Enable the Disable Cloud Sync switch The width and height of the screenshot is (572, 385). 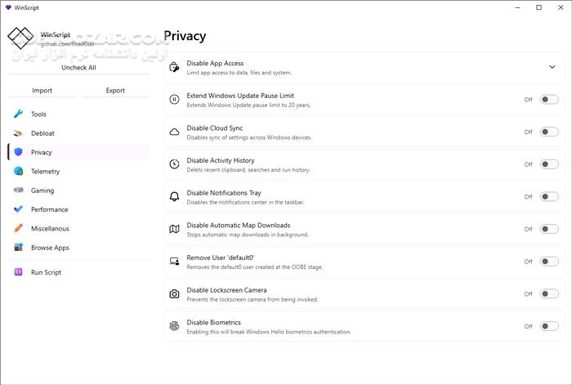click(x=549, y=132)
